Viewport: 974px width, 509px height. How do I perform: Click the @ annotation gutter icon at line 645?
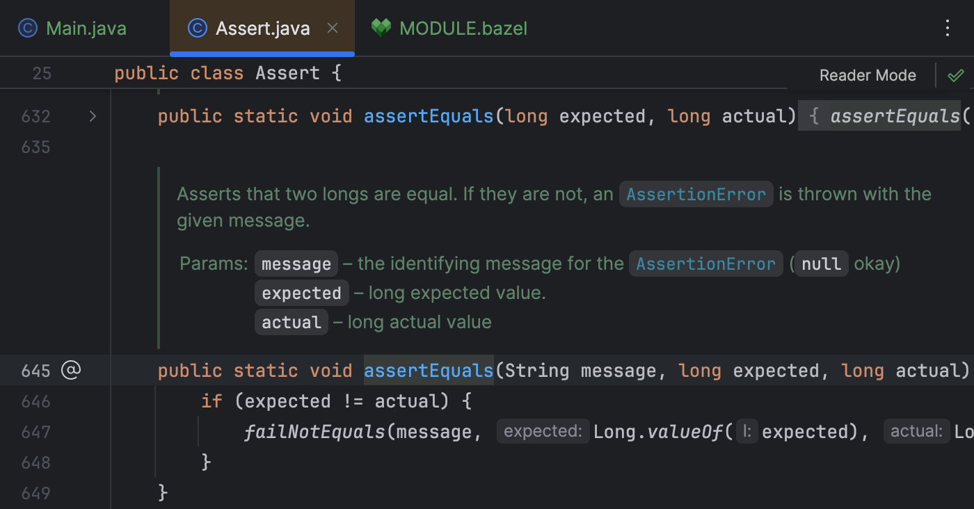click(x=70, y=370)
